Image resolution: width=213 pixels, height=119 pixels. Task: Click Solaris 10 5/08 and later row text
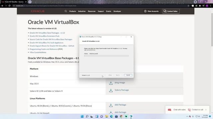pos(46,91)
